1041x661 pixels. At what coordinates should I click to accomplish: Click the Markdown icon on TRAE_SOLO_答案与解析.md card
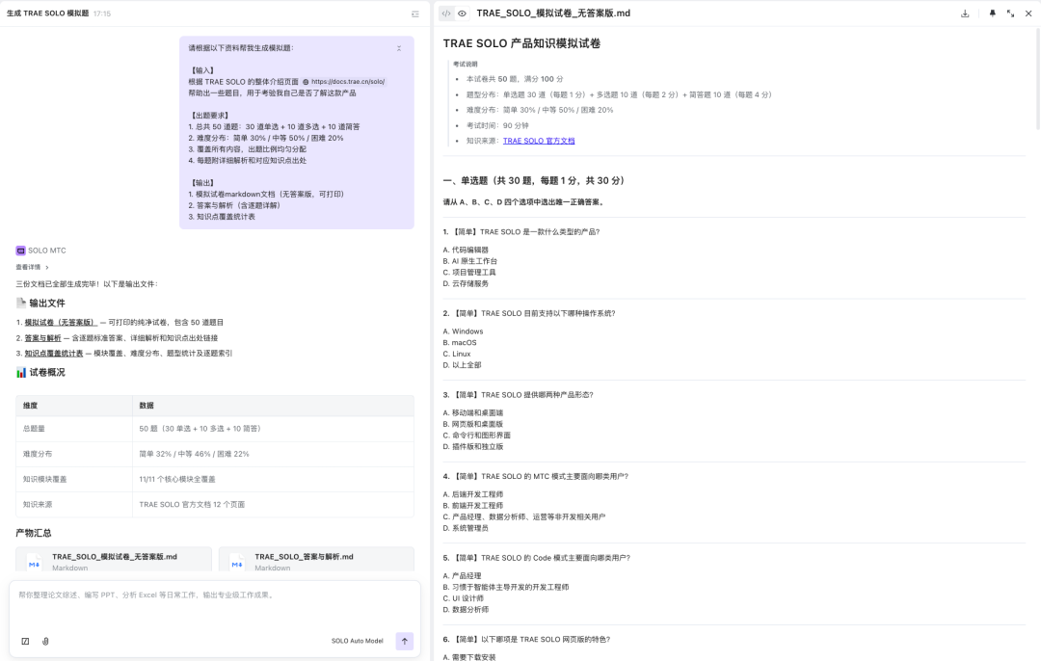click(x=237, y=564)
